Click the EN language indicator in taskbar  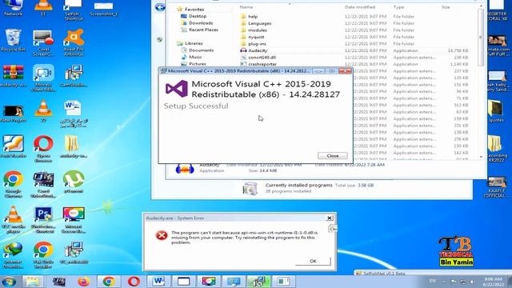pyautogui.click(x=432, y=281)
